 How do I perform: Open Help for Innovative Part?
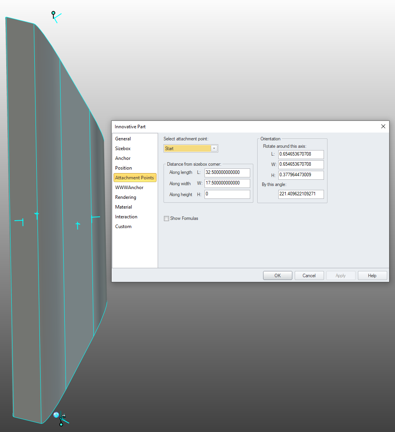point(372,276)
